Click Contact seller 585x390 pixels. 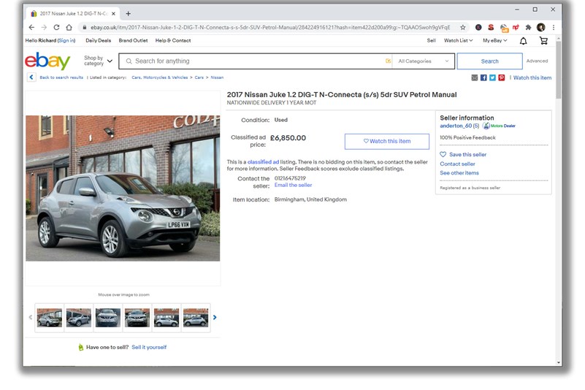click(457, 164)
